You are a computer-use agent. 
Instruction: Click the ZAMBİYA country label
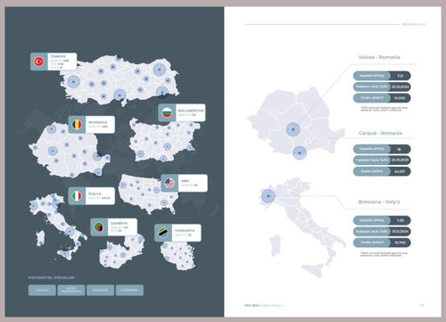click(119, 223)
